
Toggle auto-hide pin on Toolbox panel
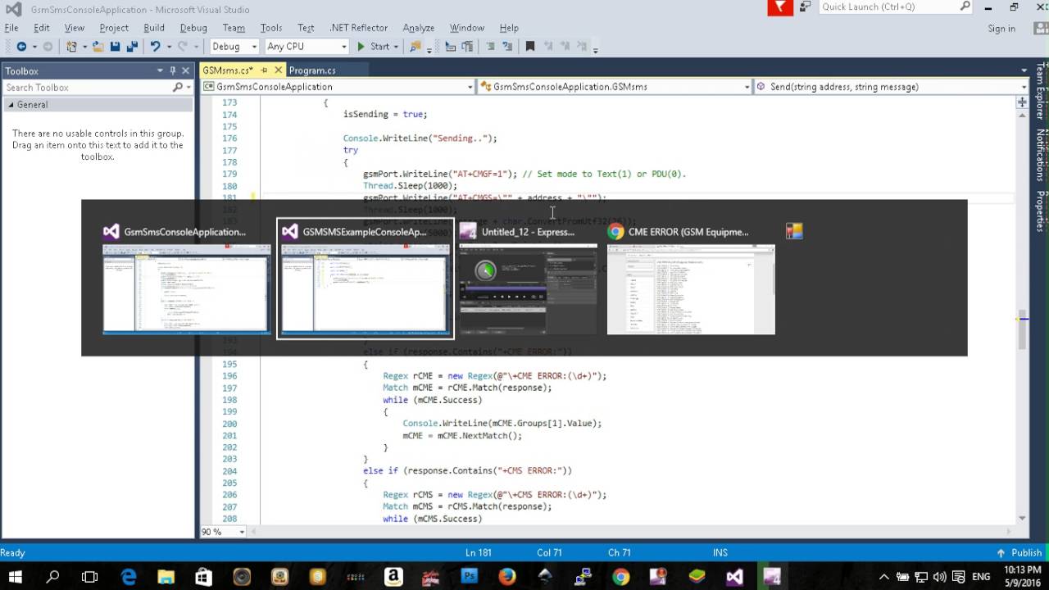tap(173, 70)
